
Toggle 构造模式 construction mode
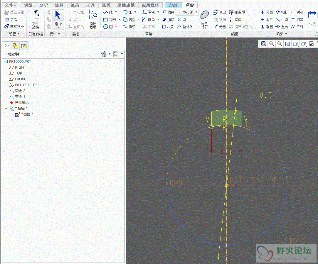(x=93, y=20)
